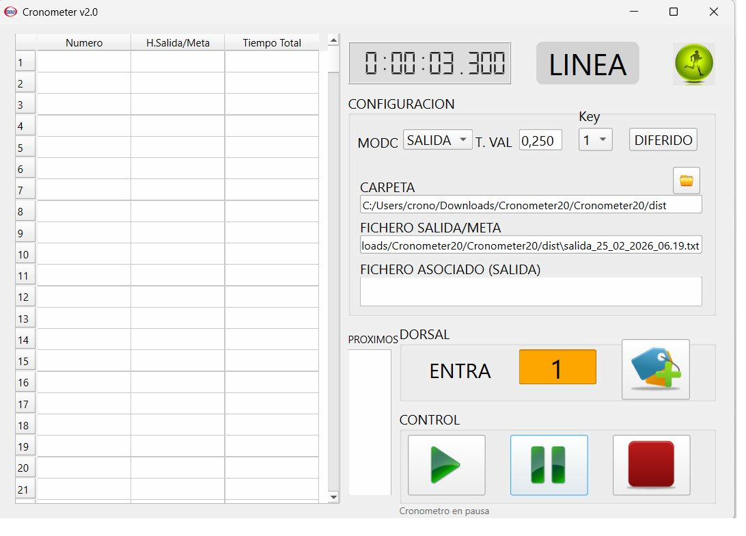Click the Tiempo Total cell in row 8
Image resolution: width=746 pixels, height=536 pixels.
coord(272,211)
